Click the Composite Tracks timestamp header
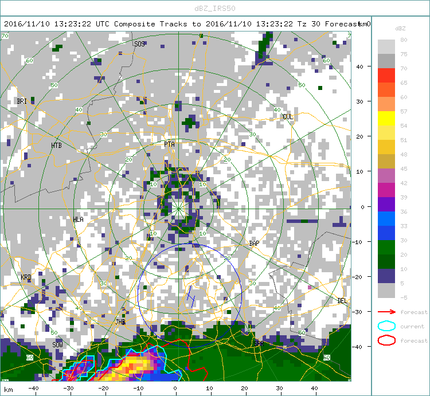The height and width of the screenshot is (396, 430). click(x=187, y=24)
